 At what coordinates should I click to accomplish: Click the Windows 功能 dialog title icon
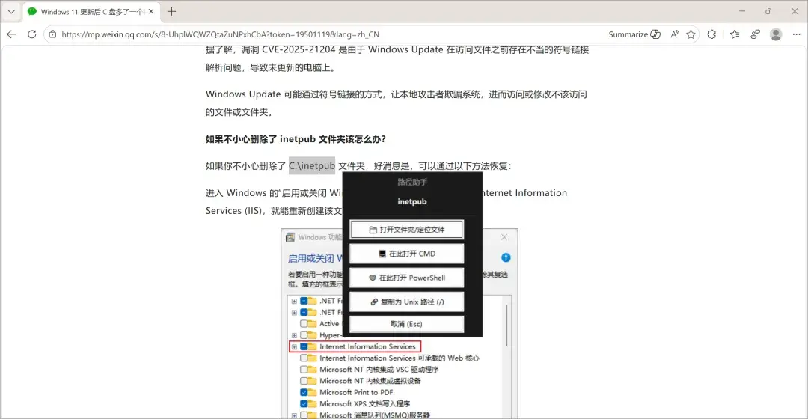[290, 237]
